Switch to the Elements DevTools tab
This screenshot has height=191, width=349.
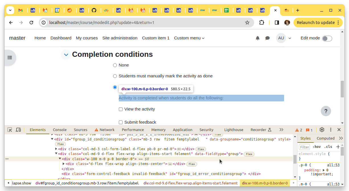coord(38,130)
